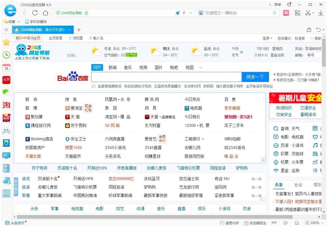Image resolution: width=327 pixels, height=227 pixels.
Task: Click into the Baidu search input field
Action: [x=166, y=77]
